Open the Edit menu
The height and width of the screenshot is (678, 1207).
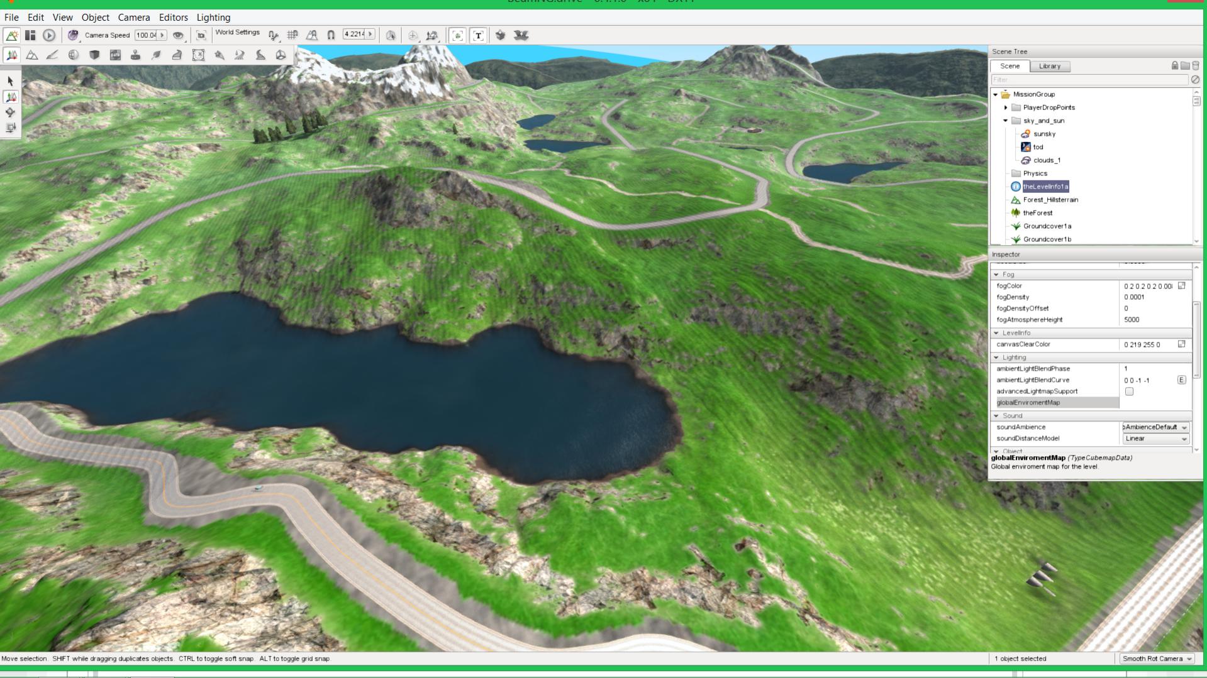(x=36, y=18)
